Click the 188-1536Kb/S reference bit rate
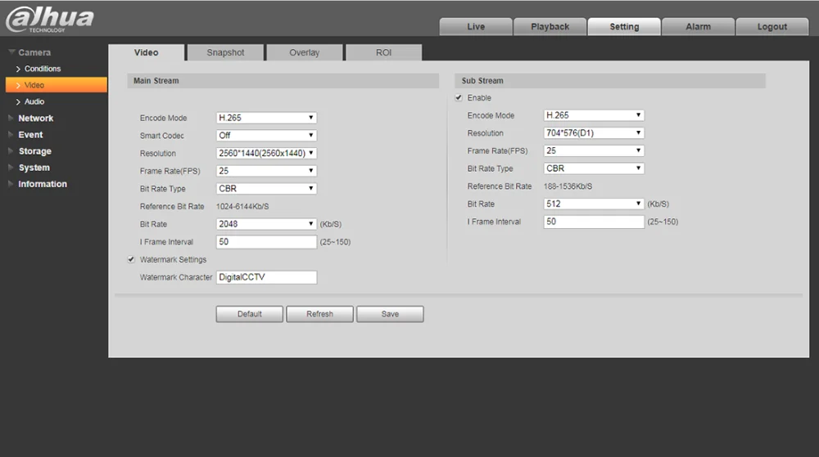Viewport: 819px width, 457px height. coord(568,186)
